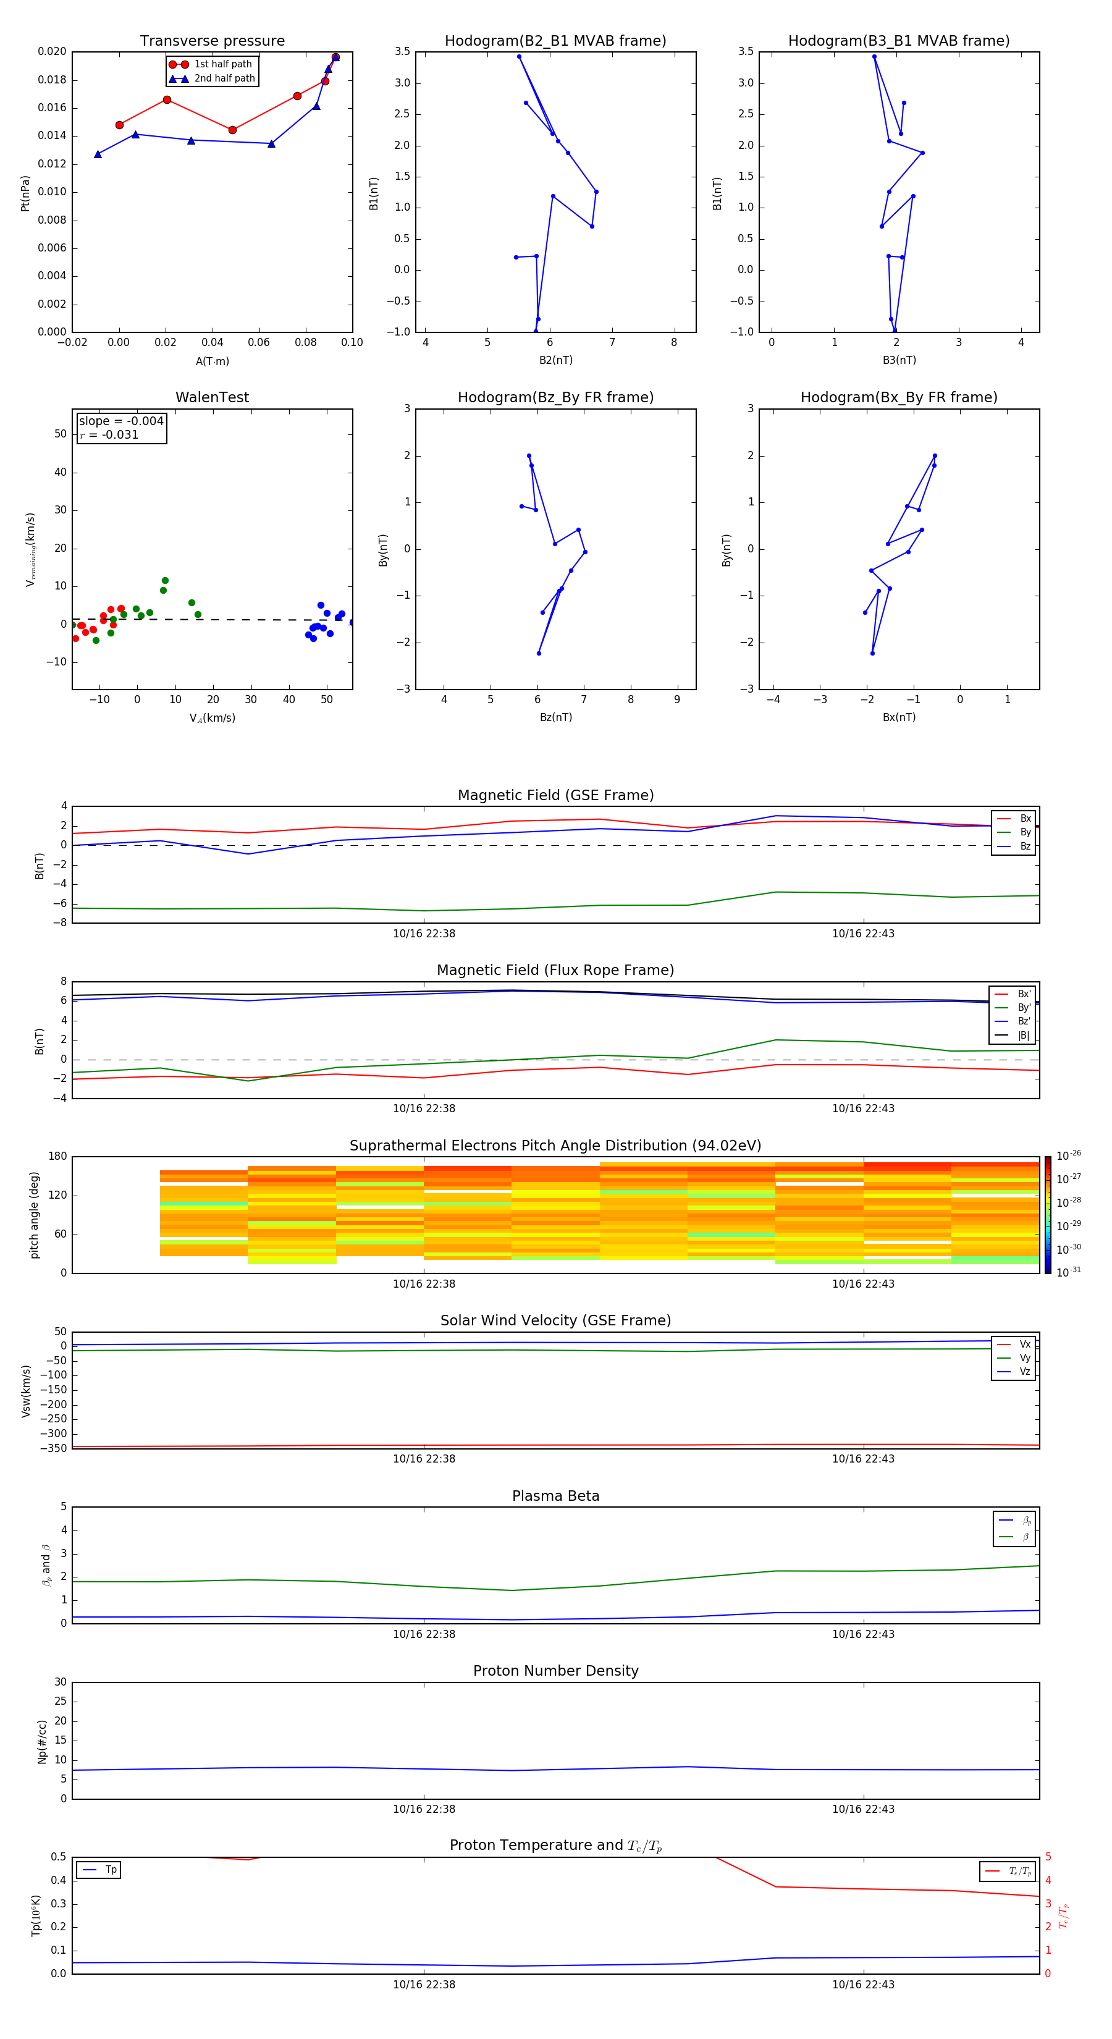Click the Proton Number Density title
This screenshot has width=1112, height=2039.
[555, 1671]
